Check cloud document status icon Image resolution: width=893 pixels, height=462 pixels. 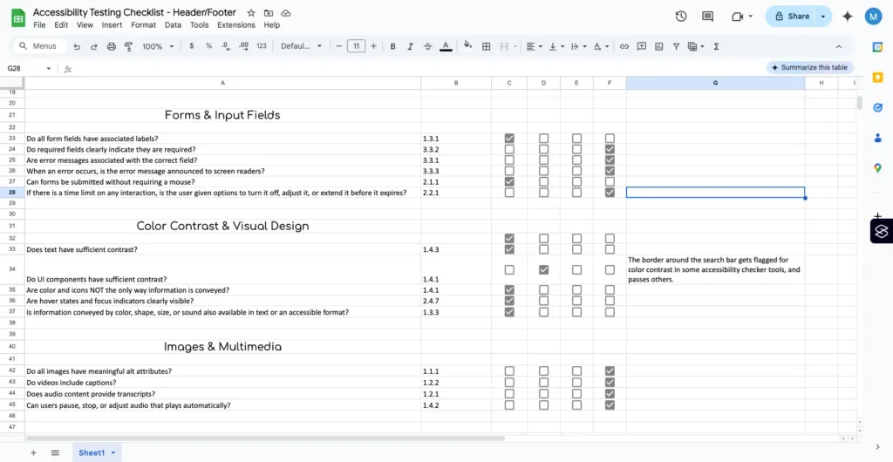click(286, 12)
